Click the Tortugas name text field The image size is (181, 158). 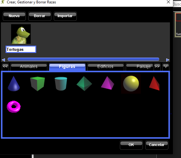pyautogui.click(x=21, y=49)
